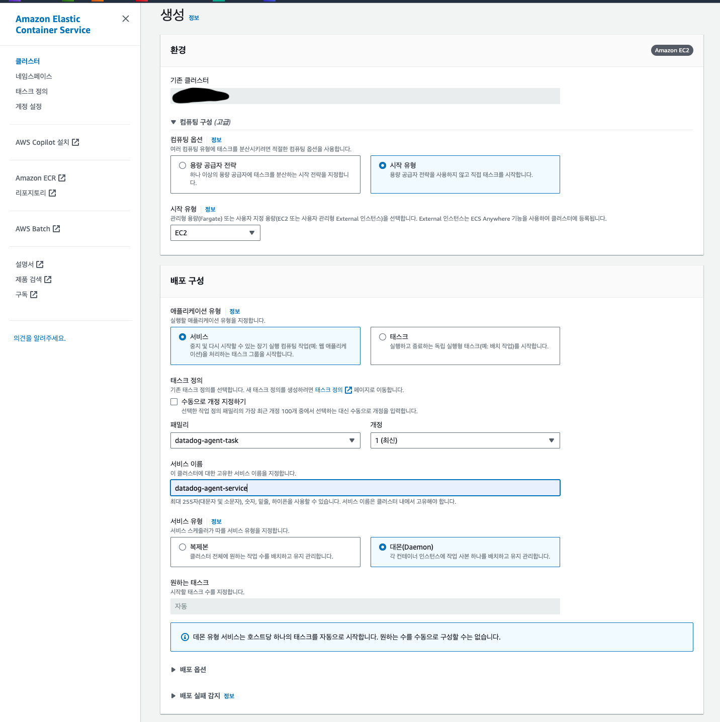Go to 태스크 정의 in the sidebar
This screenshot has height=722, width=720.
tap(32, 91)
